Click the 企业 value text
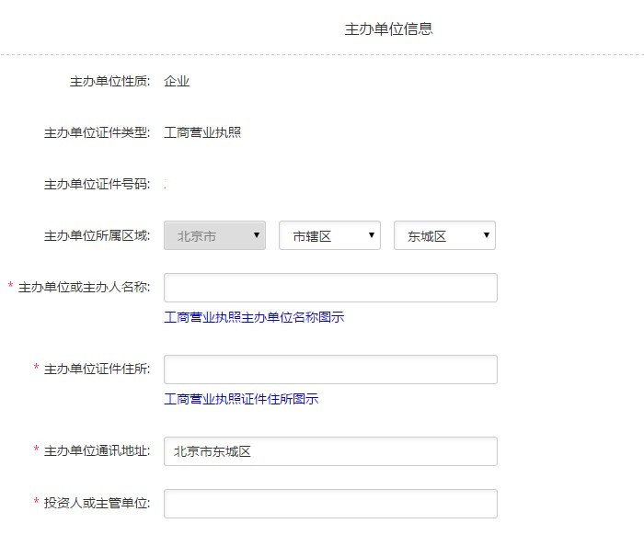The height and width of the screenshot is (546, 644). (177, 81)
